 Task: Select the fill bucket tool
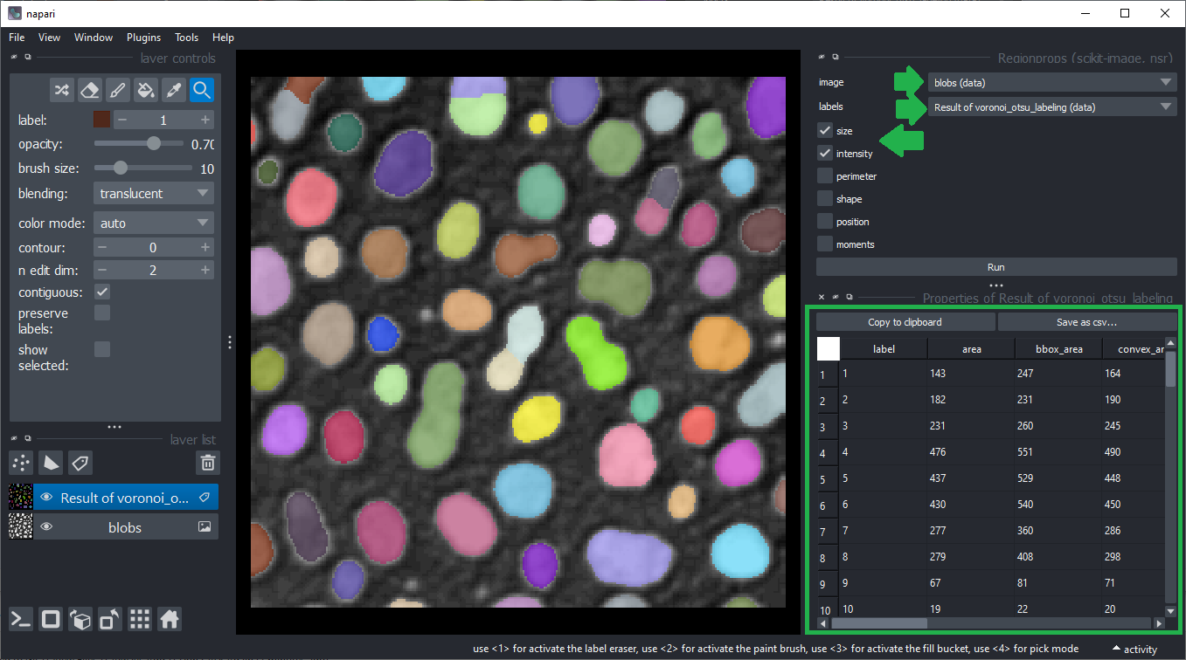[146, 90]
